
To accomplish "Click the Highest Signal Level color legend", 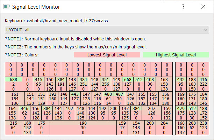I will (176, 55).
